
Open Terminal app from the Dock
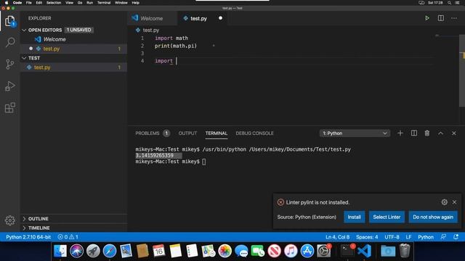pyautogui.click(x=347, y=251)
